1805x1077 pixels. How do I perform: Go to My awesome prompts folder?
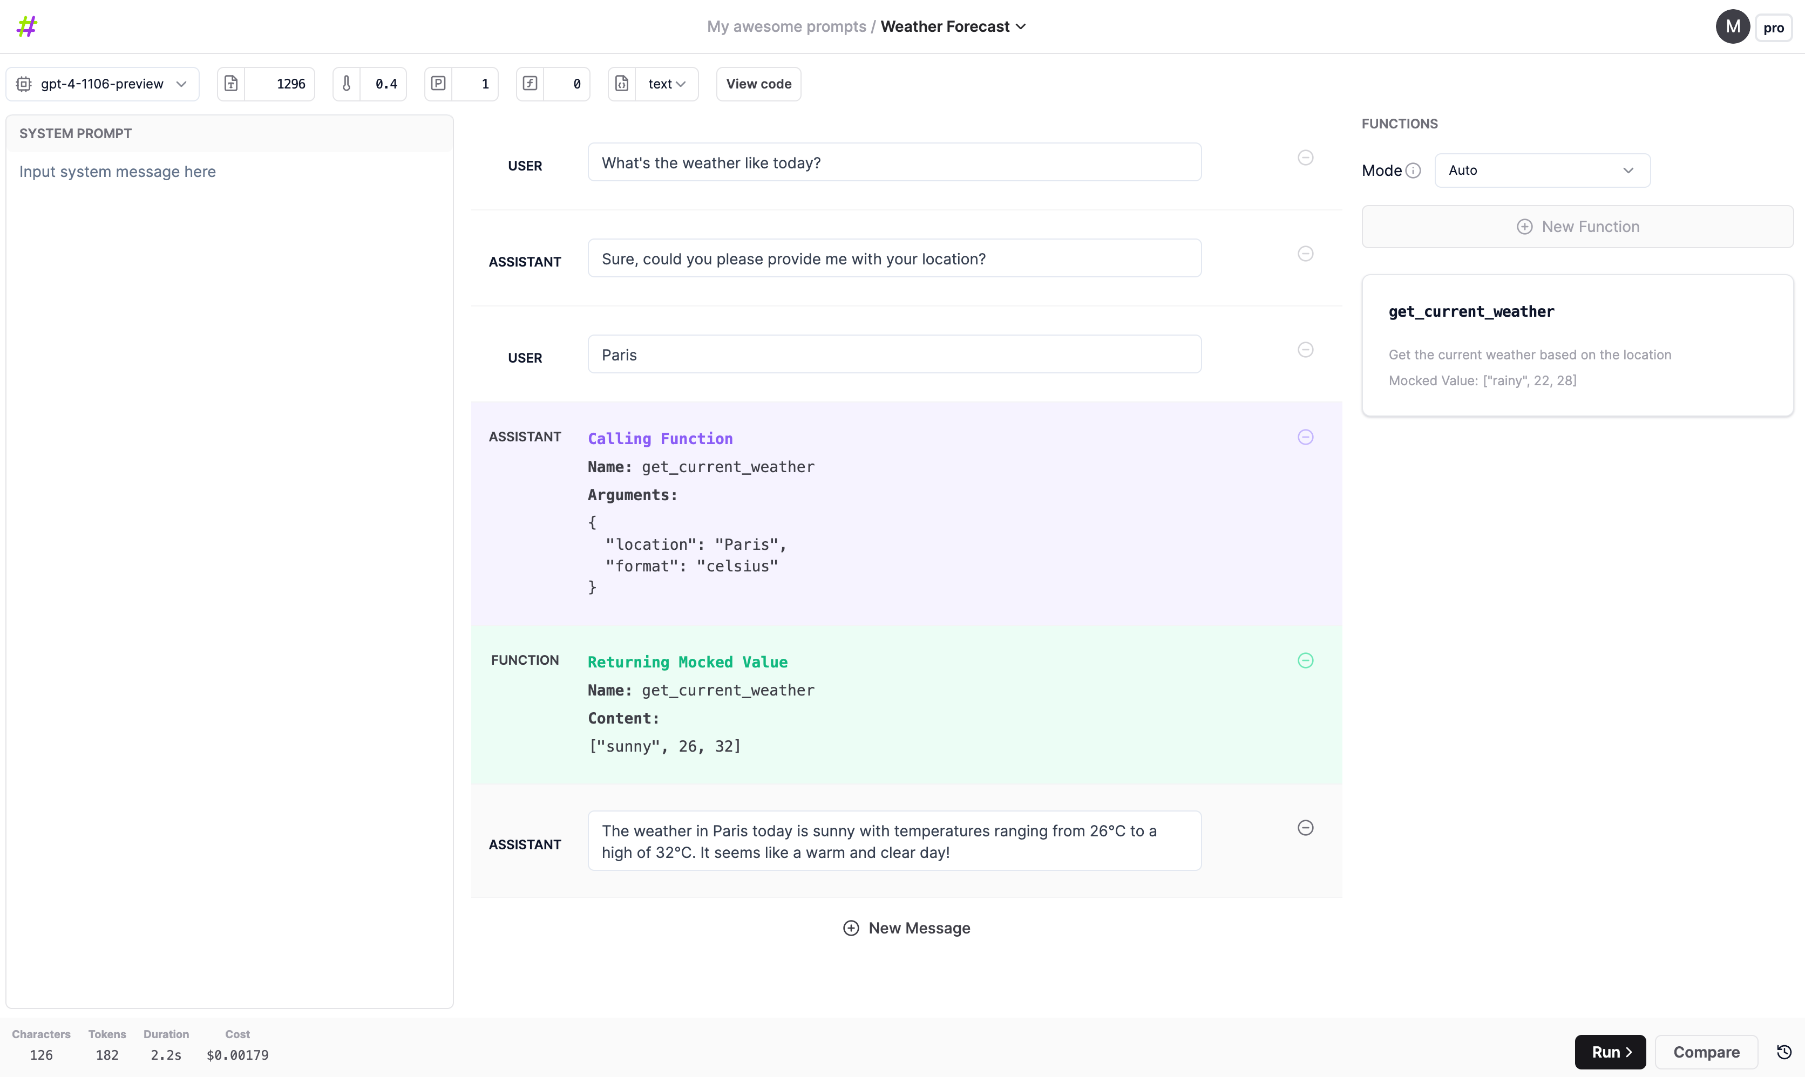tap(786, 27)
